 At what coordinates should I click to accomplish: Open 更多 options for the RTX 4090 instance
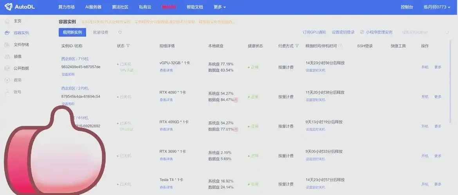(x=438, y=97)
